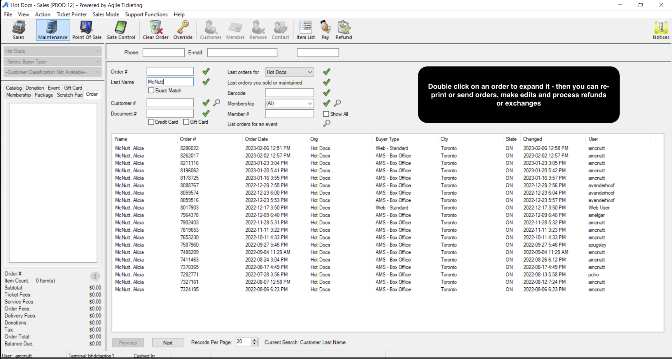This screenshot has width=672, height=359.
Task: Click the magnifier beside List orders for an event
Action: click(327, 123)
